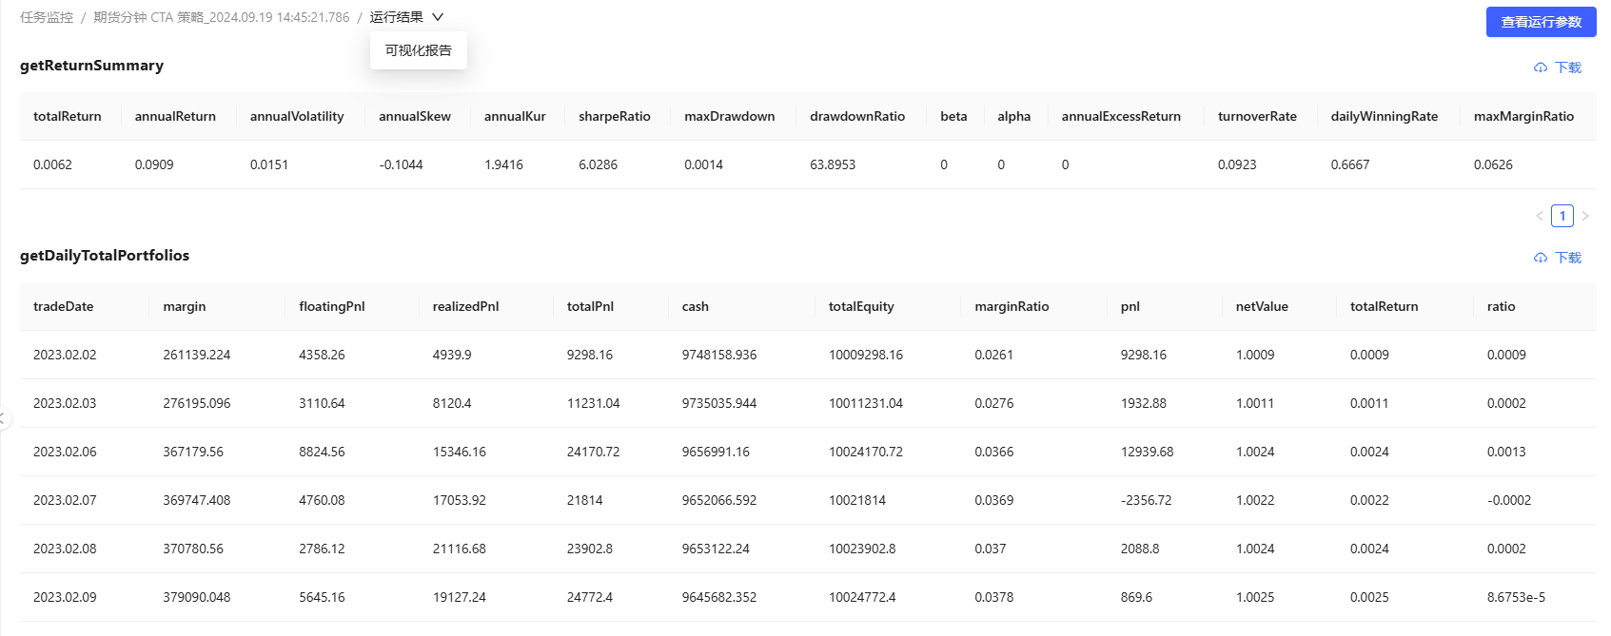Image resolution: width=1611 pixels, height=636 pixels.
Task: Open the 期货分钟 CTA 策略 breadcrumb
Action: (x=222, y=17)
